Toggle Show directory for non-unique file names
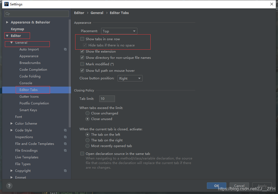This screenshot has width=278, height=194. tap(82, 57)
